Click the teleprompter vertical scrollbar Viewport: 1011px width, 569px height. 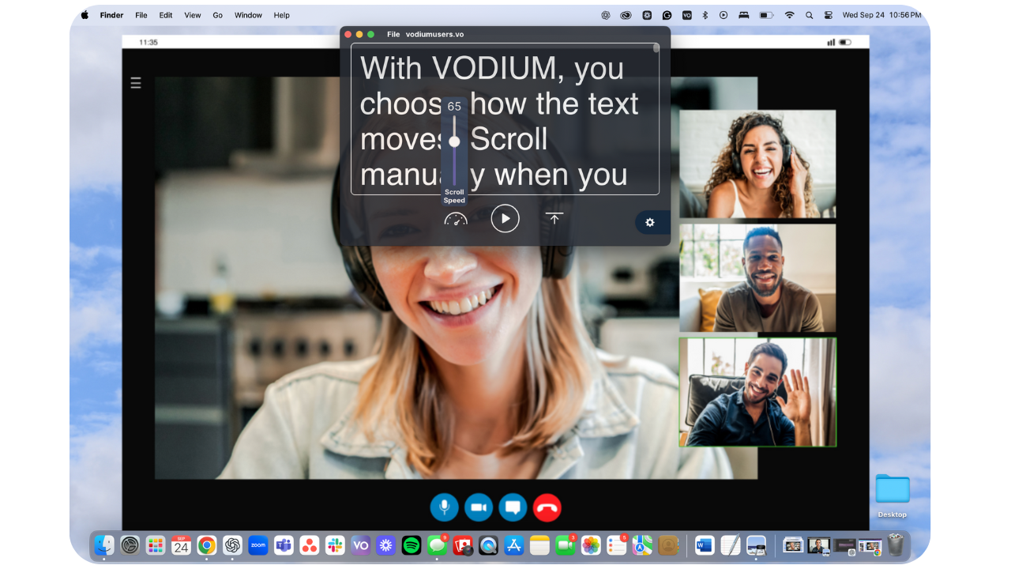656,48
